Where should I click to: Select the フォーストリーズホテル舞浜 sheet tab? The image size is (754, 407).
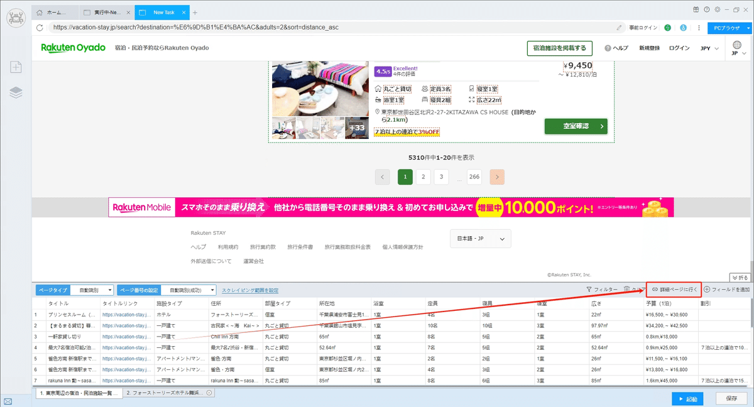(168, 393)
